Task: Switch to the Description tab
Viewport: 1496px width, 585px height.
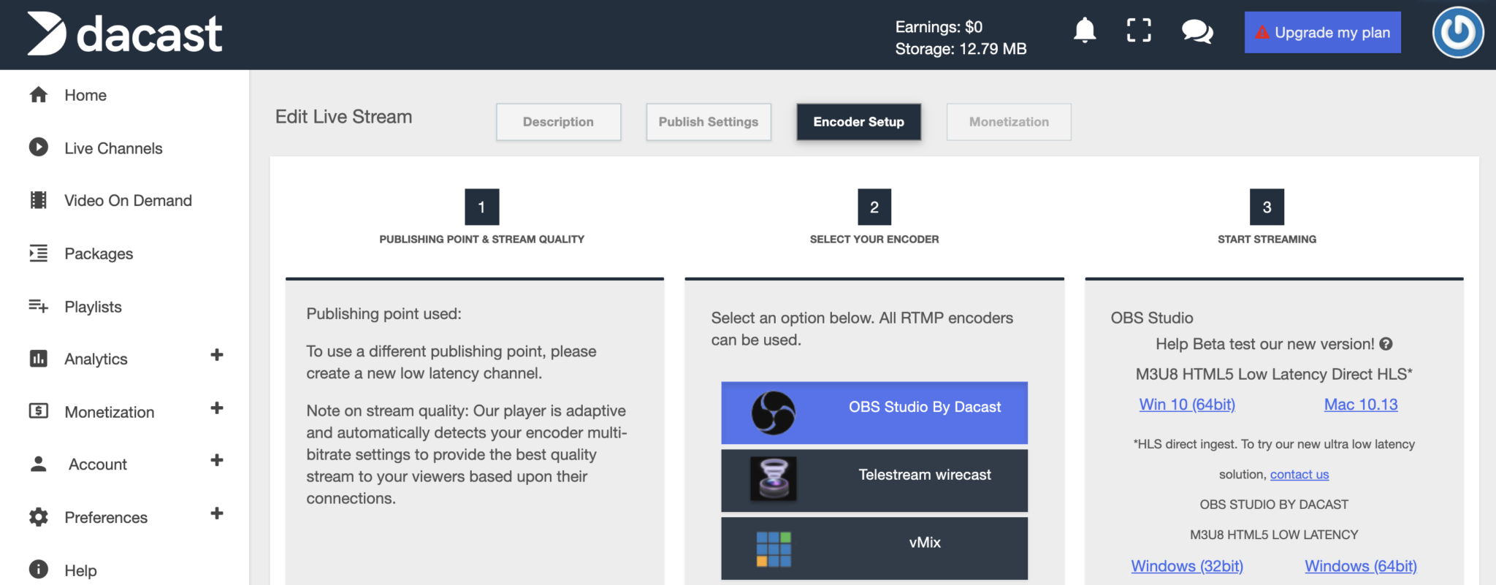Action: click(559, 122)
